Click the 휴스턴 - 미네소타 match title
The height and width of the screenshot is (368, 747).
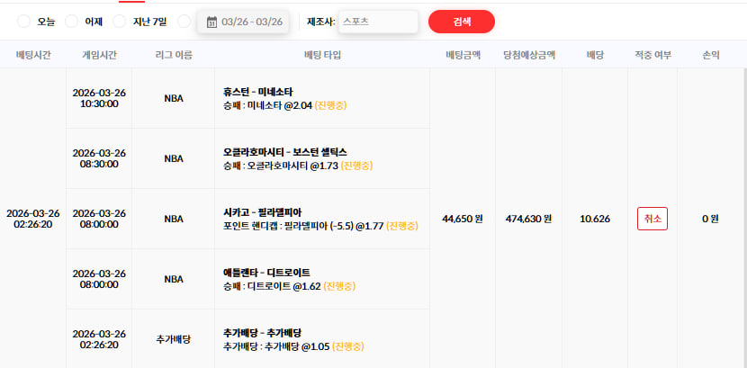[x=257, y=92]
